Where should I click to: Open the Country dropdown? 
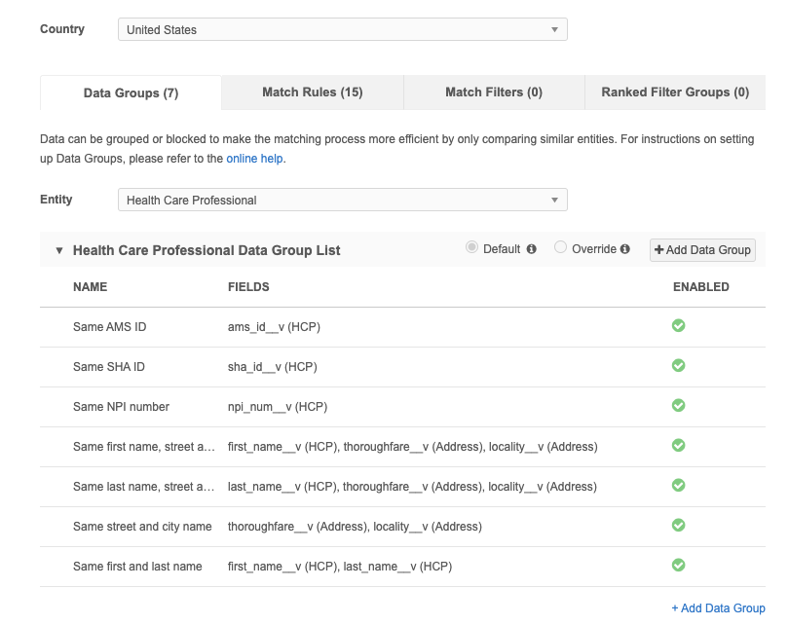point(342,30)
